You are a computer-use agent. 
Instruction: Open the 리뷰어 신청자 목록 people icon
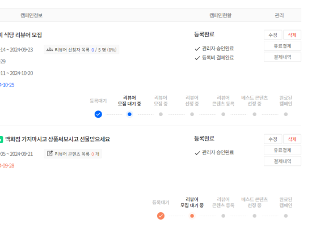[49, 50]
